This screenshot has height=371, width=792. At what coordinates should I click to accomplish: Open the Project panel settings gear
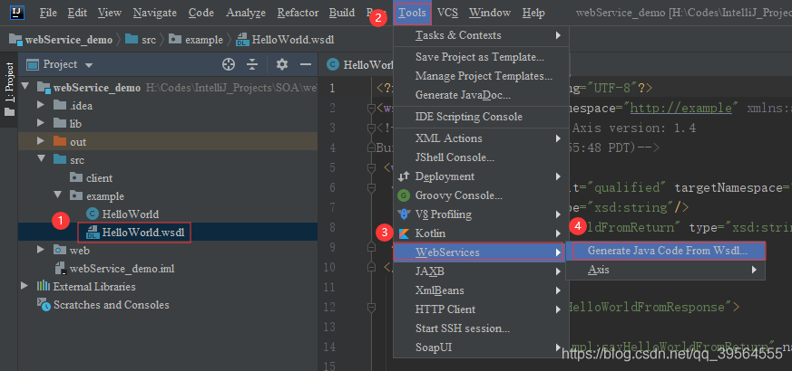point(282,65)
